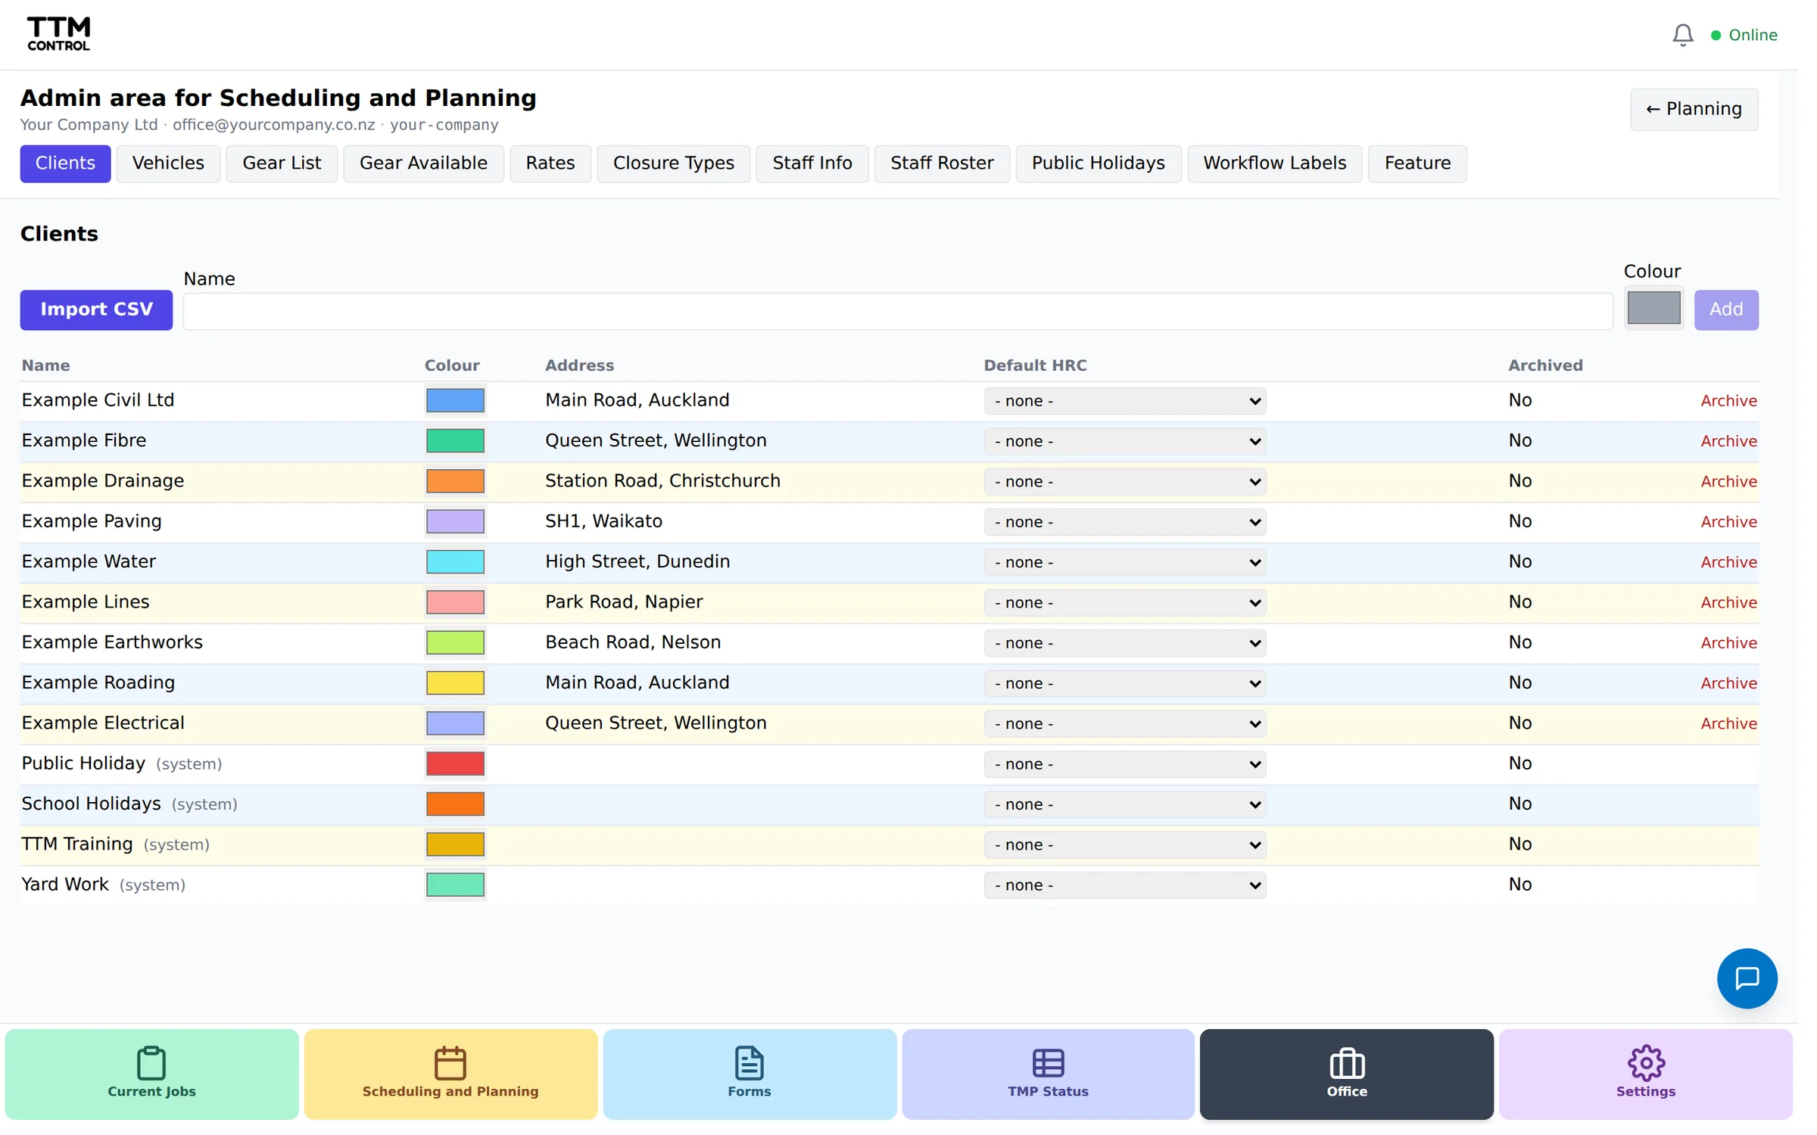Change Example Civil Ltd blue colour swatch
Image resolution: width=1817 pixels, height=1135 pixels.
pyautogui.click(x=455, y=400)
